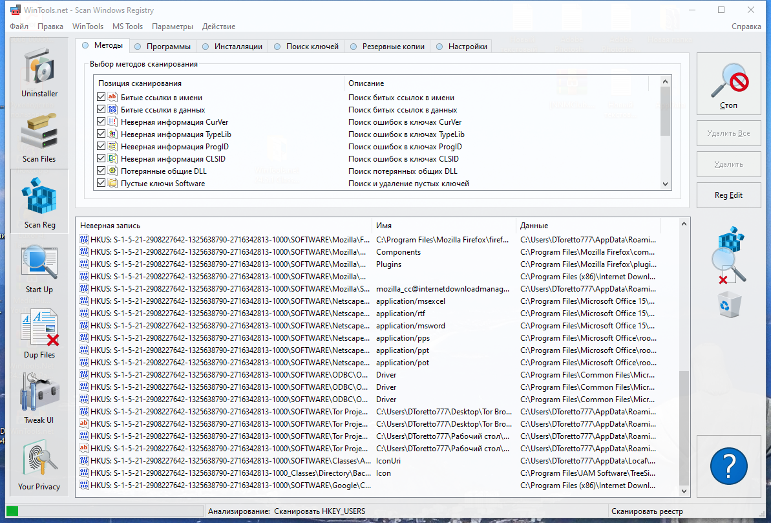Open the Параметры menu

tap(173, 27)
